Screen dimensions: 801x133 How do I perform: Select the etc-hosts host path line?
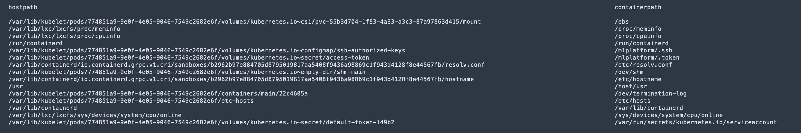pos(131,101)
